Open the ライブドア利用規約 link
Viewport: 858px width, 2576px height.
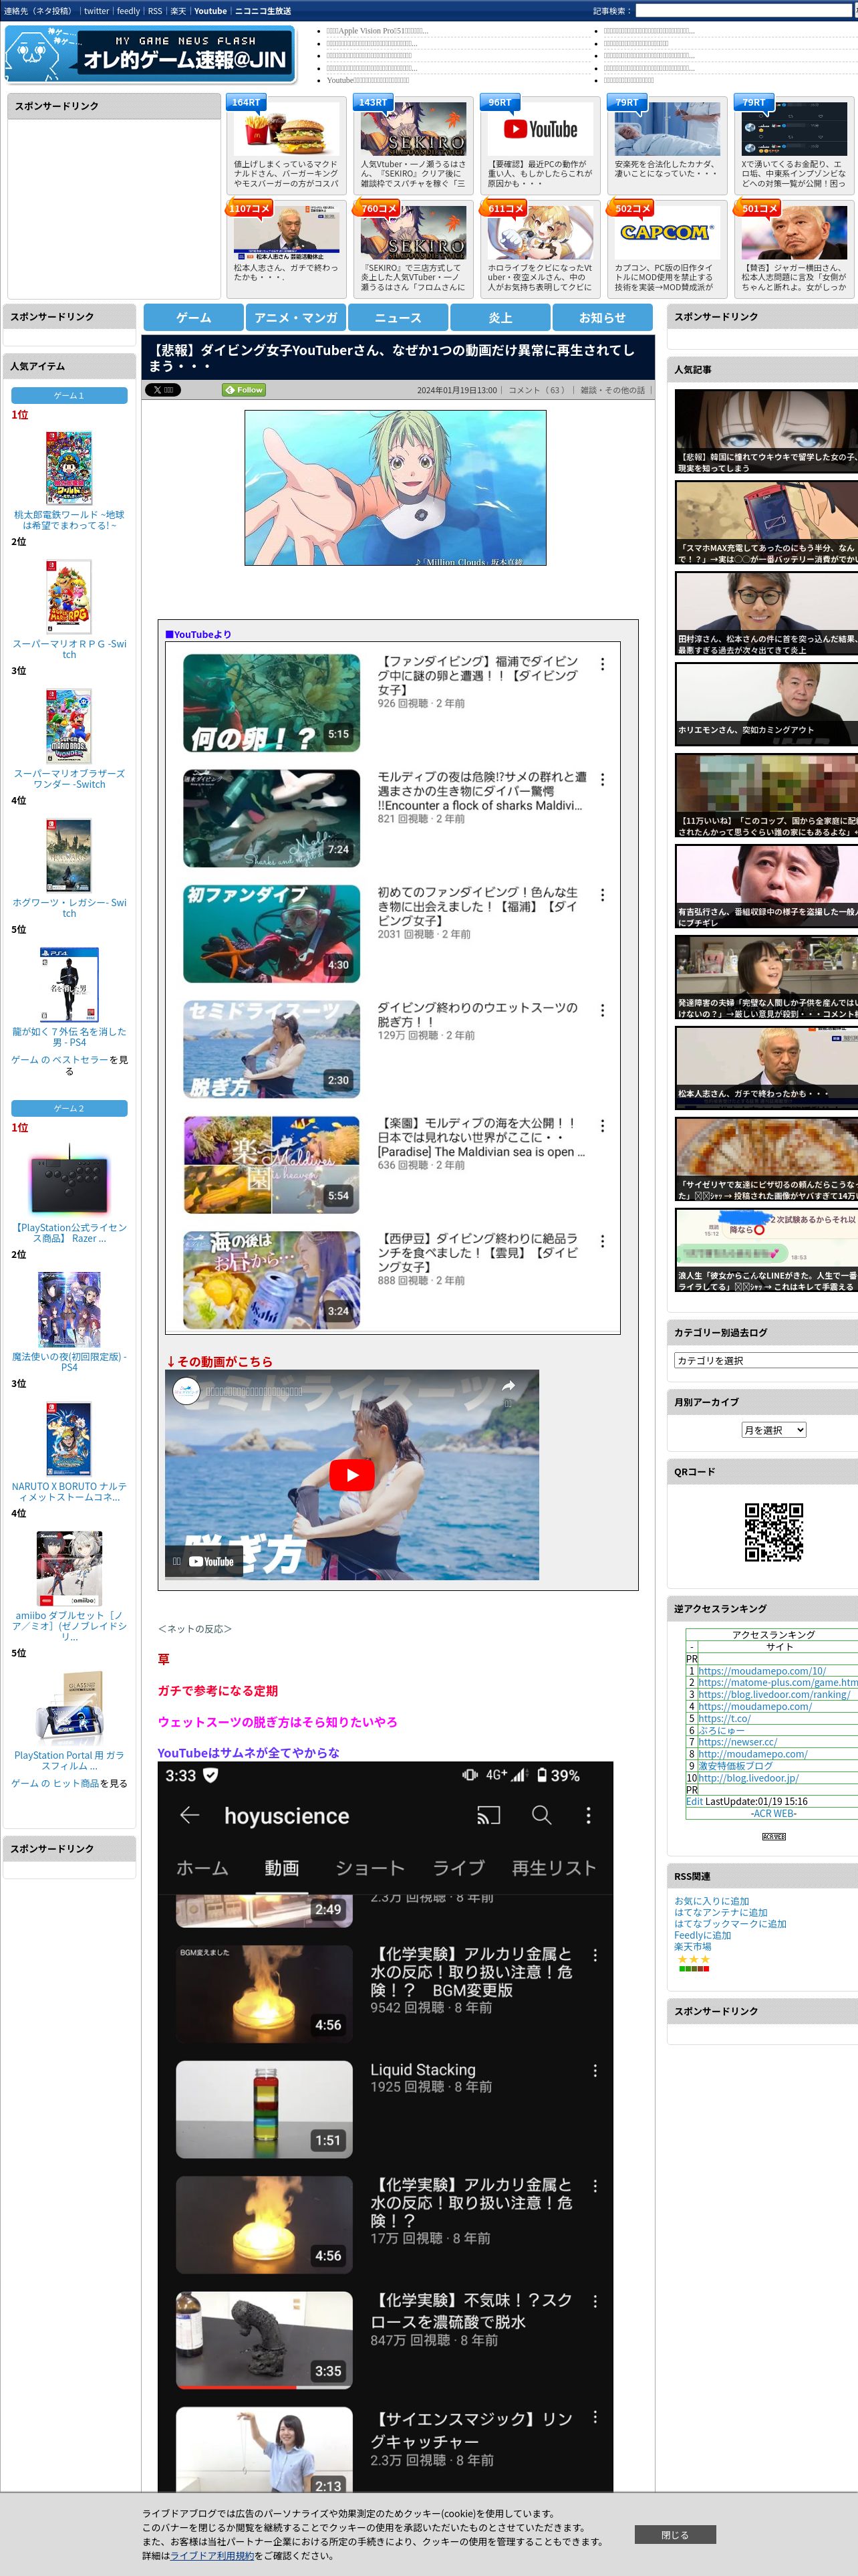pos(212,2555)
